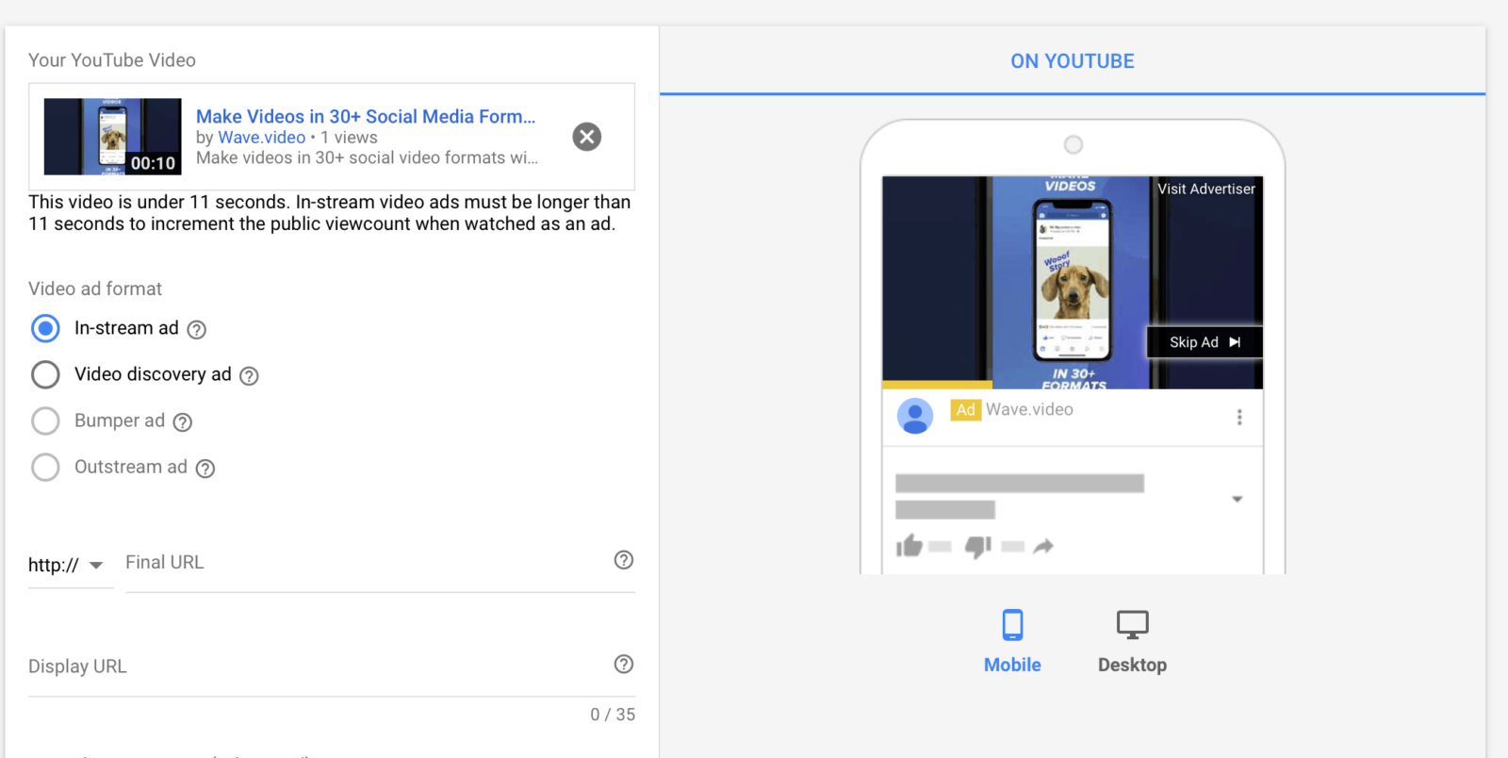
Task: Click the Wave.video channel avatar
Action: (915, 416)
